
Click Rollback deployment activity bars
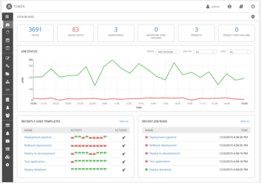pos(89,145)
